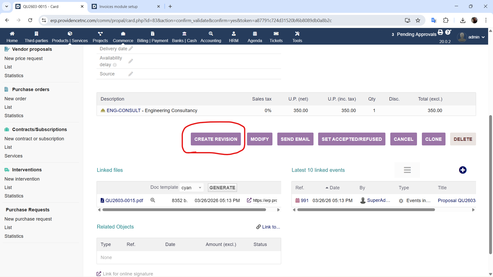Viewport: 493px width, 277px height.
Task: Open the help icon in top bar
Action: [448, 32]
